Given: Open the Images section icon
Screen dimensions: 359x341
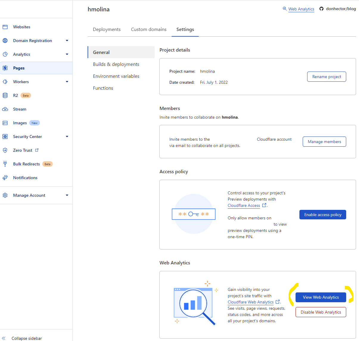Looking at the screenshot, I should [x=5, y=123].
